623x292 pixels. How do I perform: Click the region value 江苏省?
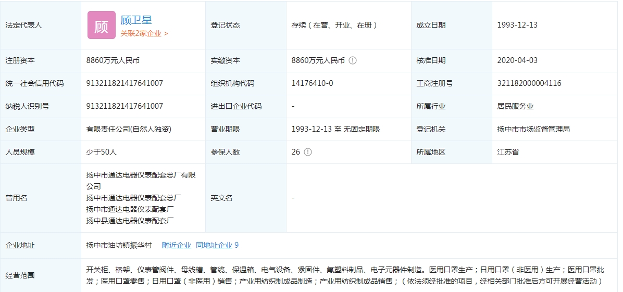pyautogui.click(x=508, y=152)
